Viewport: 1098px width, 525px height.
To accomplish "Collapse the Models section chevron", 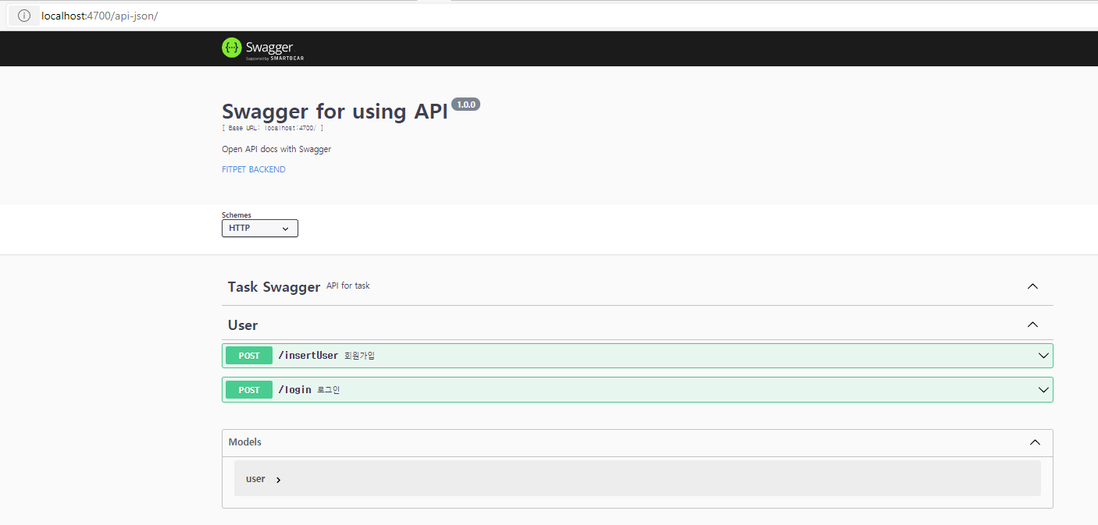I will coord(1035,442).
